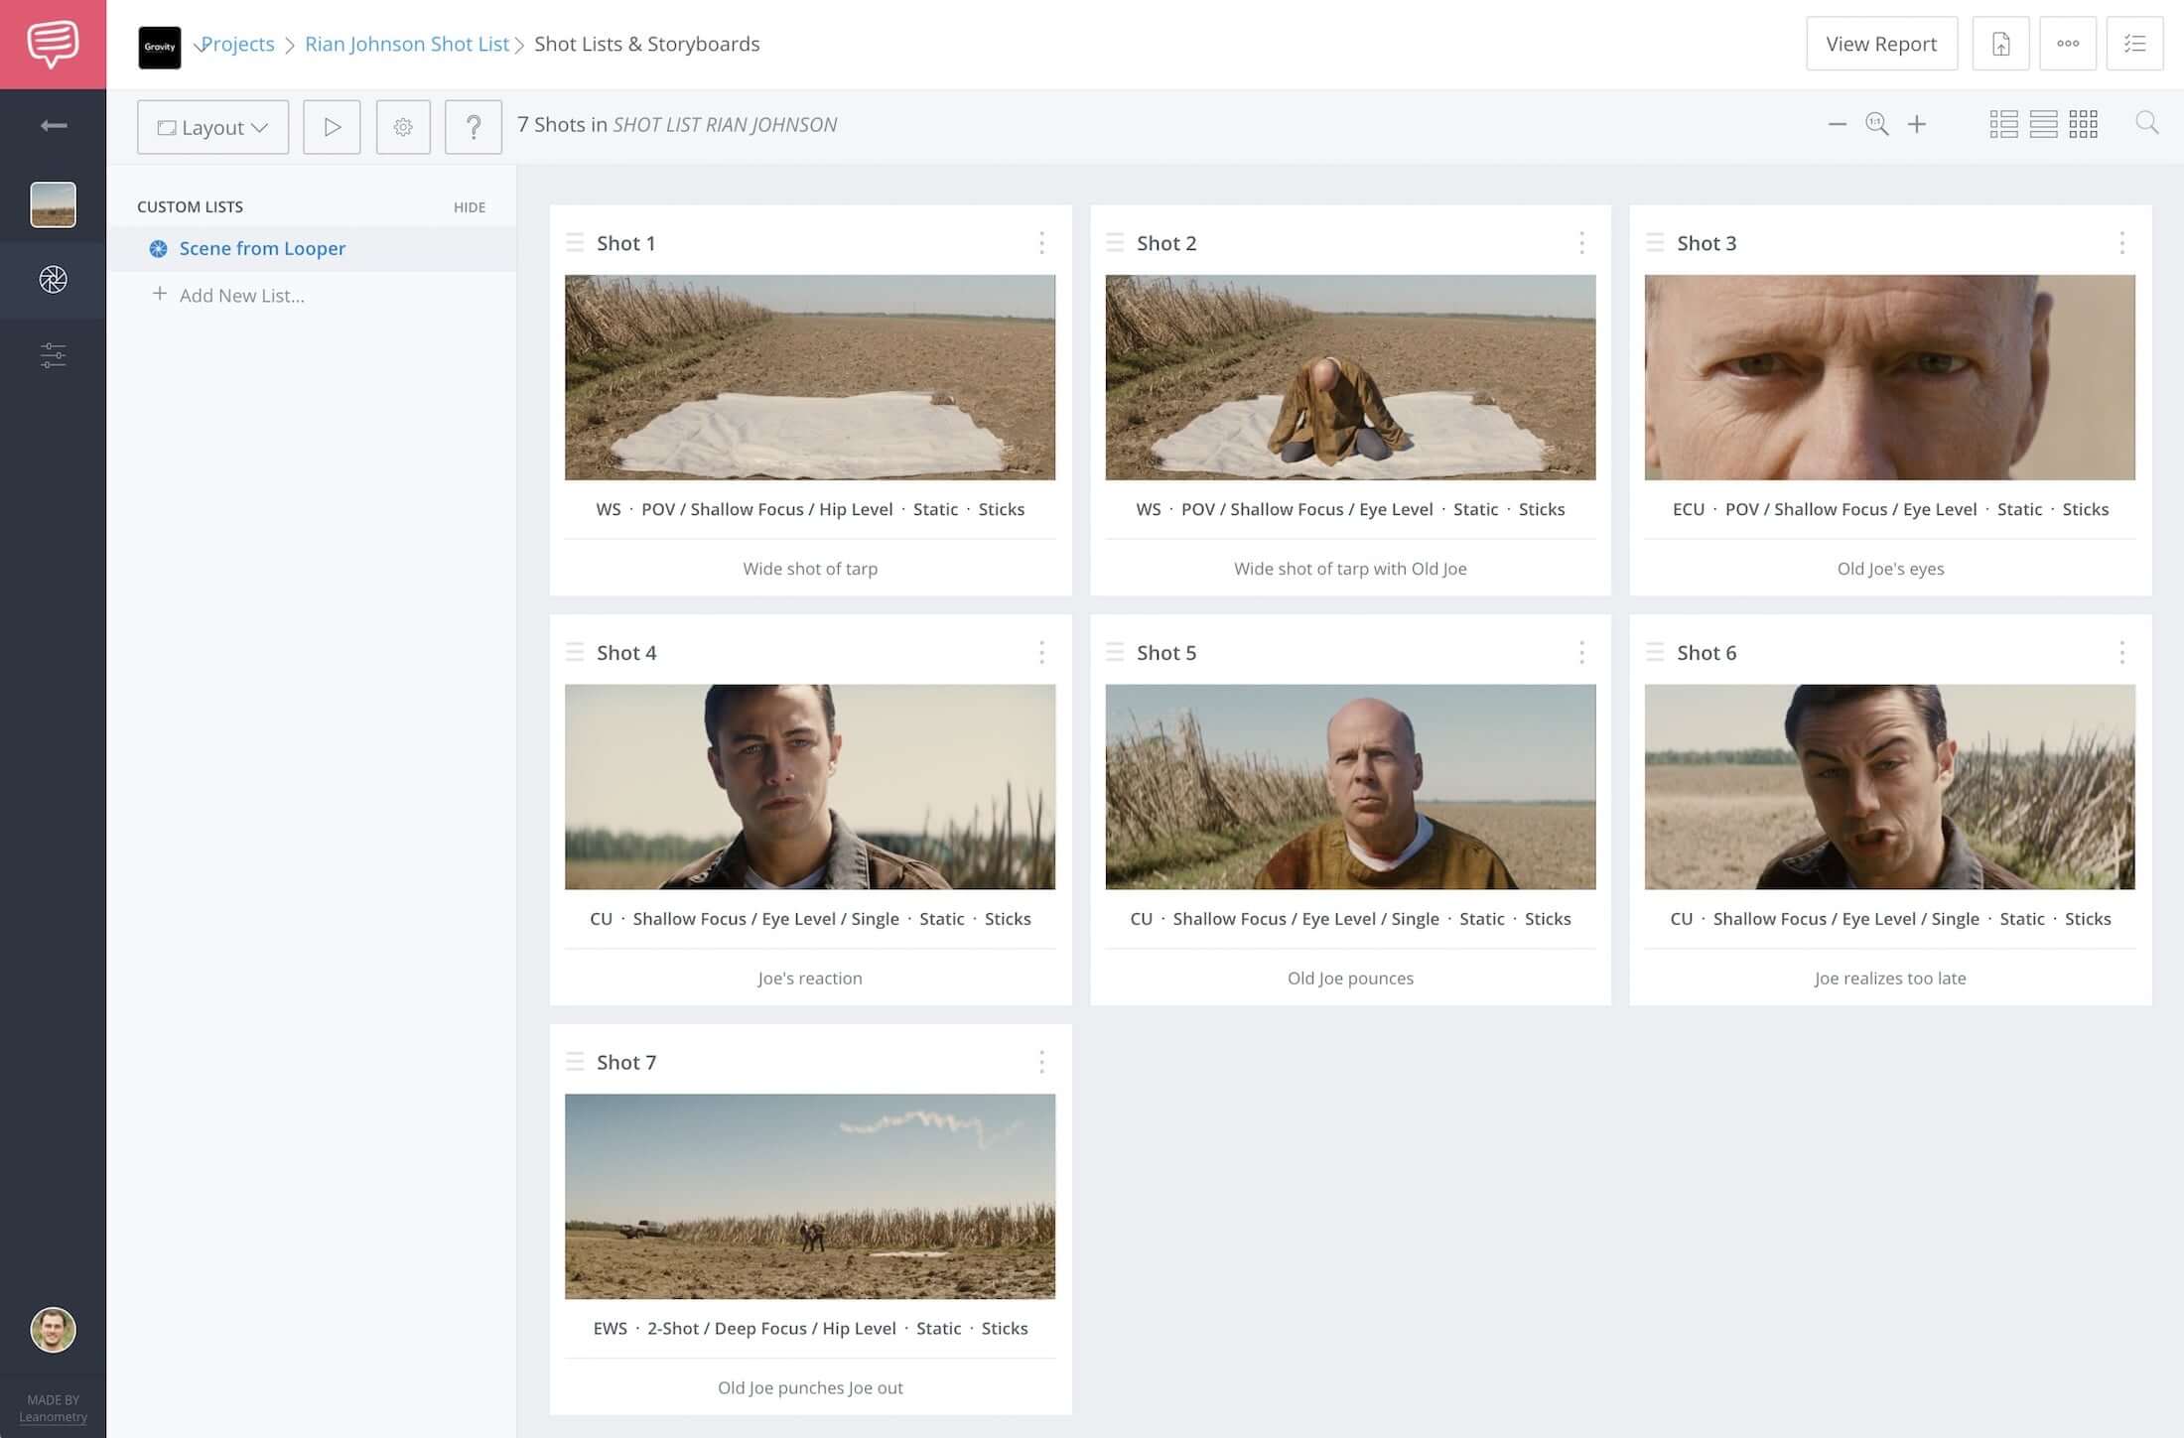Click the upload/export file icon
2184x1438 pixels.
(x=2000, y=44)
